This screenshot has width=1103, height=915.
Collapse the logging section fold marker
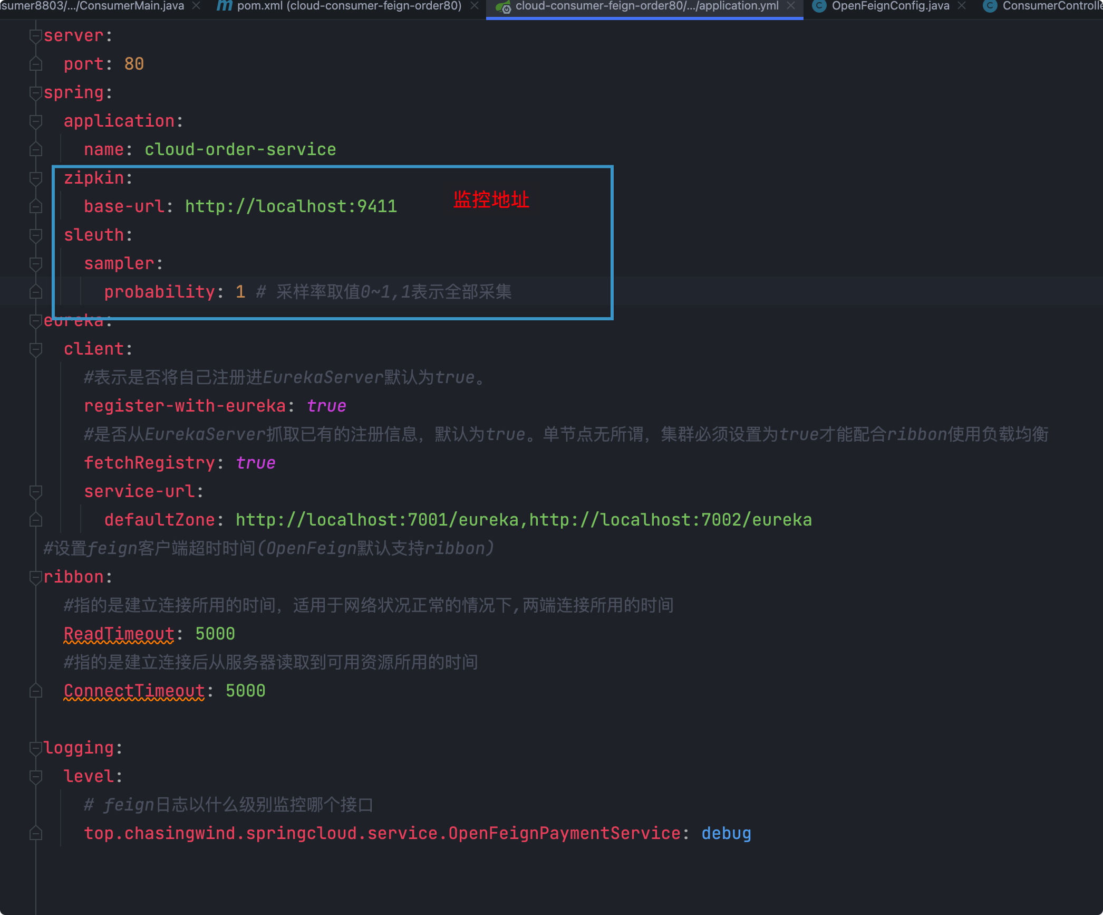[36, 748]
